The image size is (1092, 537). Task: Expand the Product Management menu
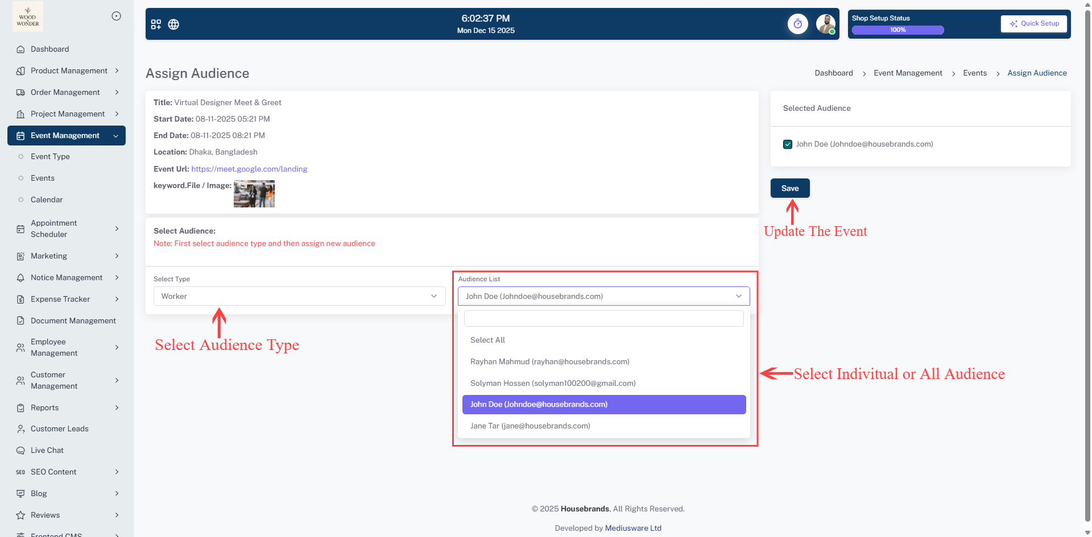pos(68,71)
